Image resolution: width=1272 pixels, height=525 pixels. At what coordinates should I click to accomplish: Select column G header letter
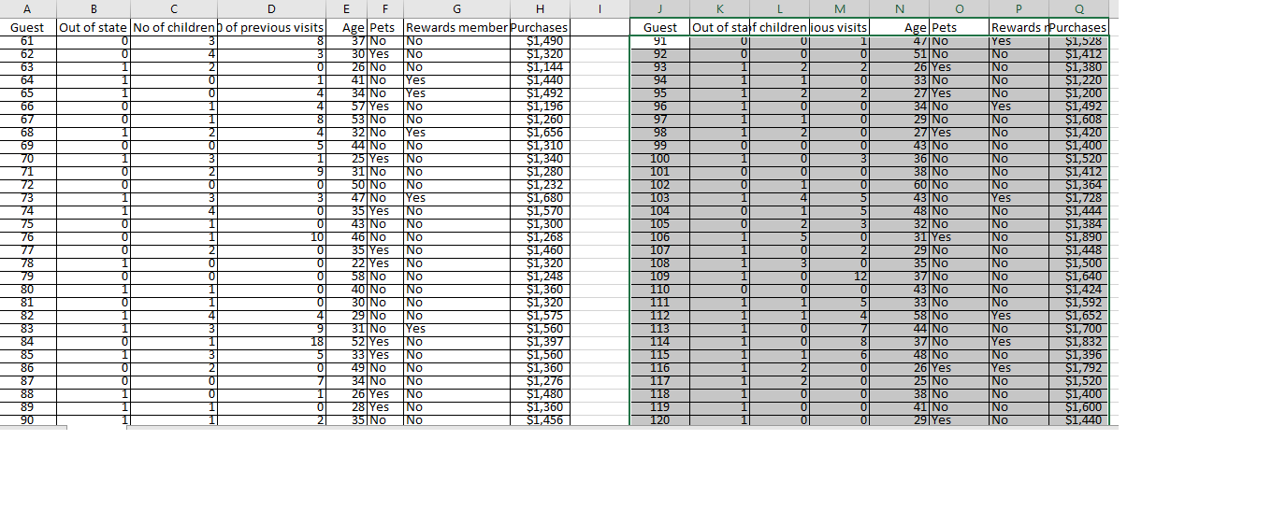455,9
